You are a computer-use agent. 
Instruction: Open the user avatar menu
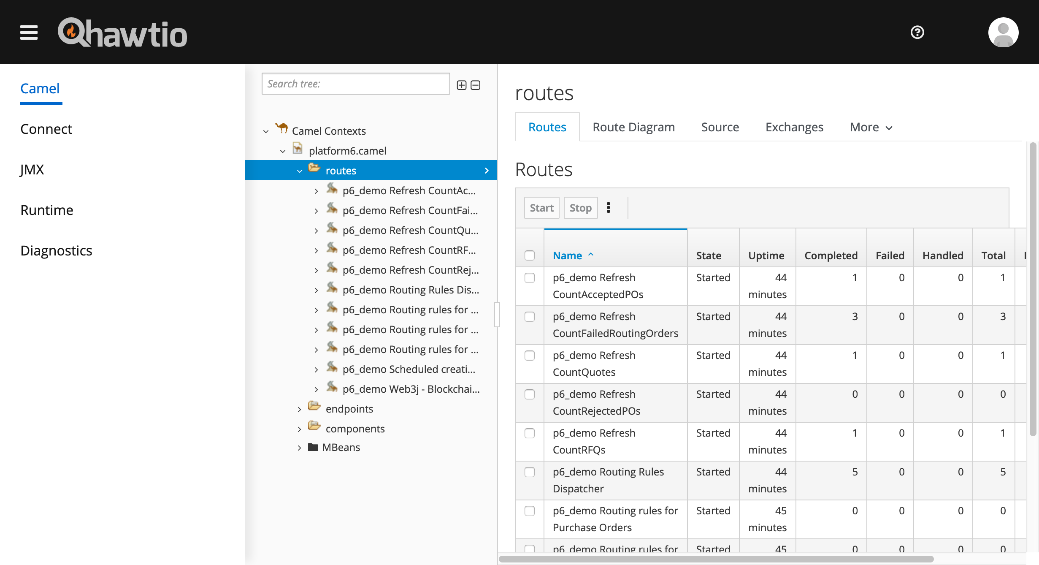1003,33
